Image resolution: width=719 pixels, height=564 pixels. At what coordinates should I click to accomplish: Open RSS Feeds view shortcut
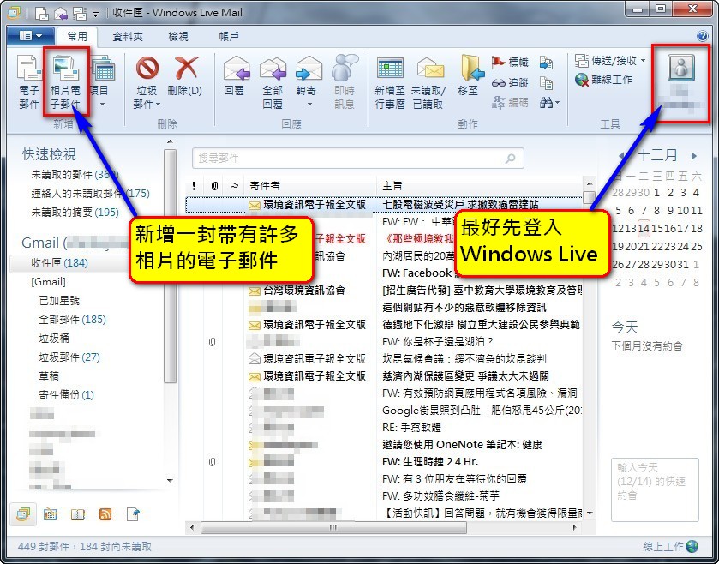click(x=105, y=514)
